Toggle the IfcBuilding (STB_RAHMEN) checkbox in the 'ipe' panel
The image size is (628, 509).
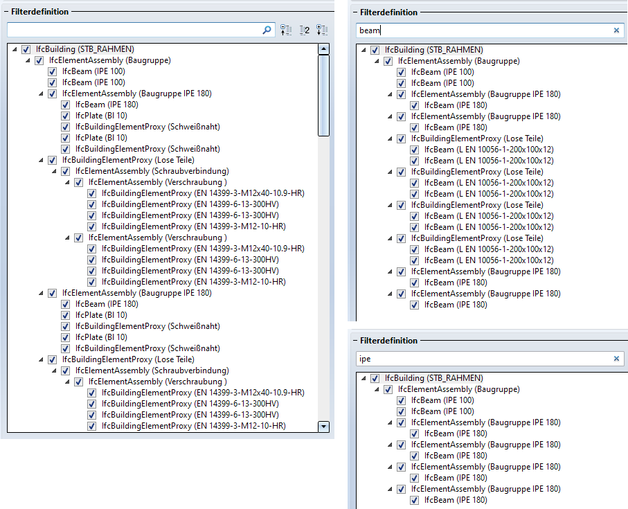(x=375, y=378)
